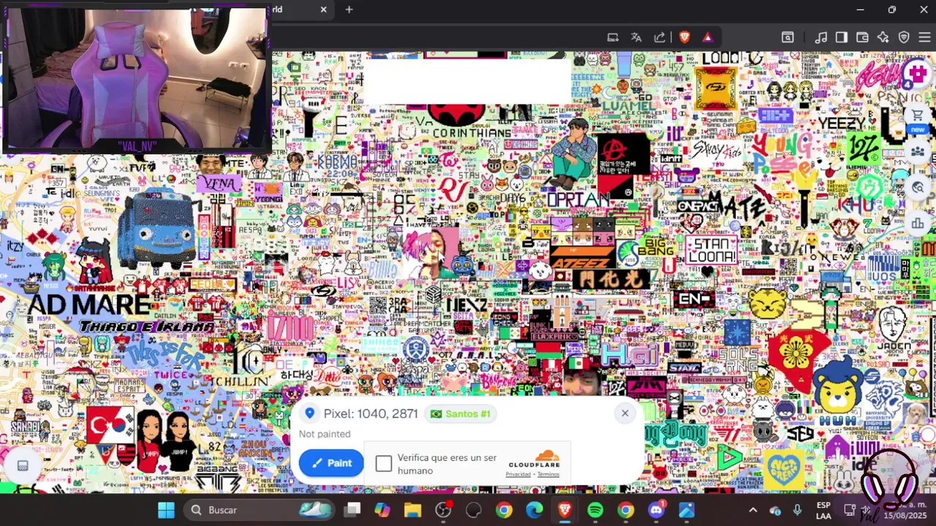Click the 'Not painted' status text
The width and height of the screenshot is (936, 526).
coord(325,434)
